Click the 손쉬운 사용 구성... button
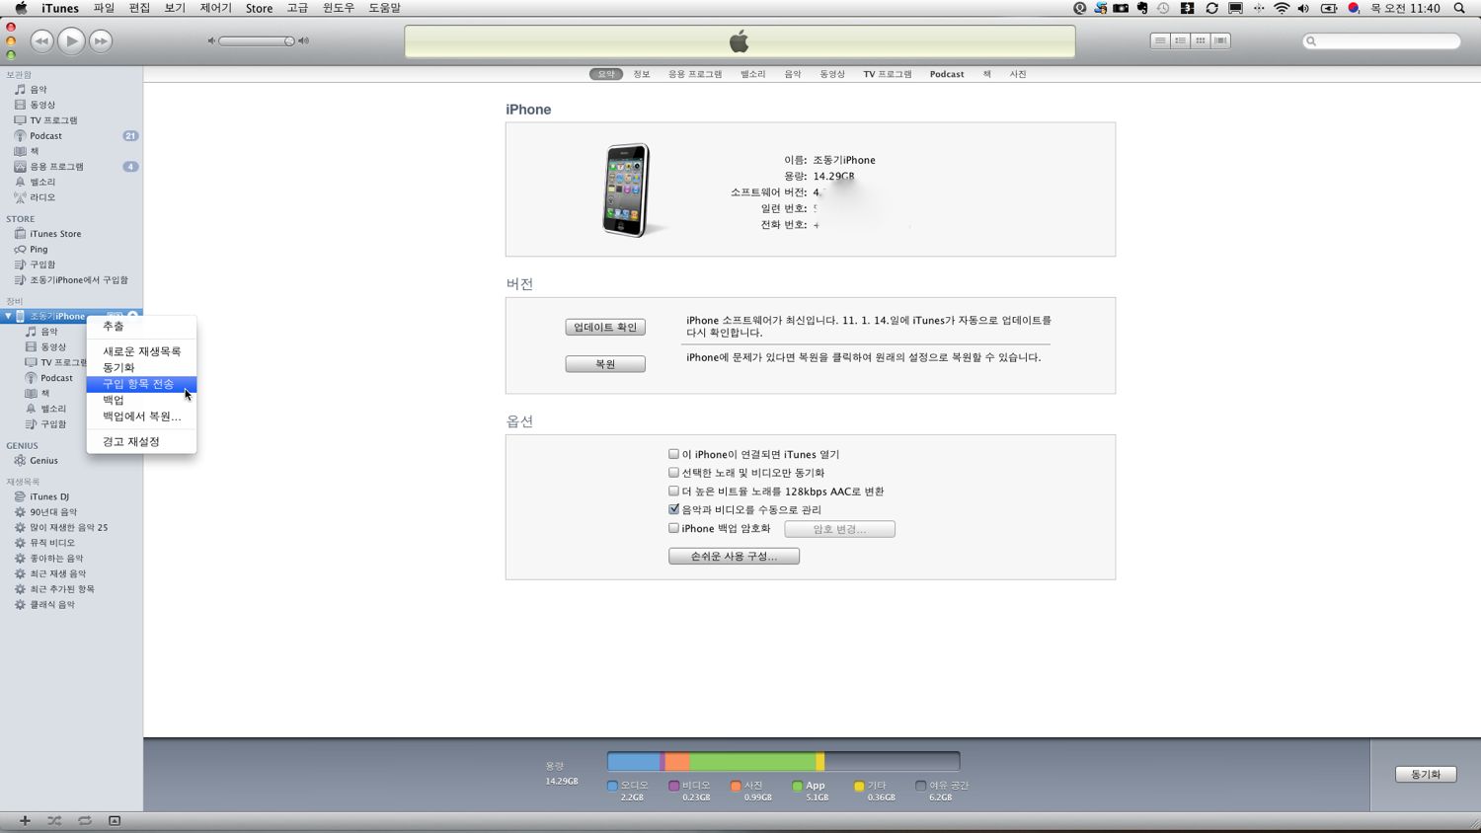The width and height of the screenshot is (1481, 833). pyautogui.click(x=734, y=557)
